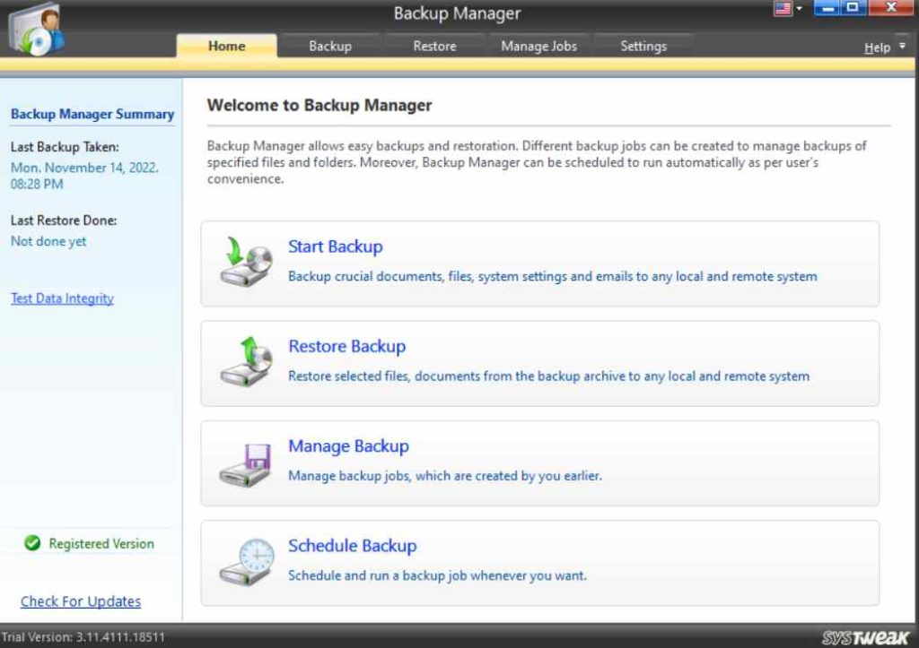Click the Restore Backup link

point(347,346)
